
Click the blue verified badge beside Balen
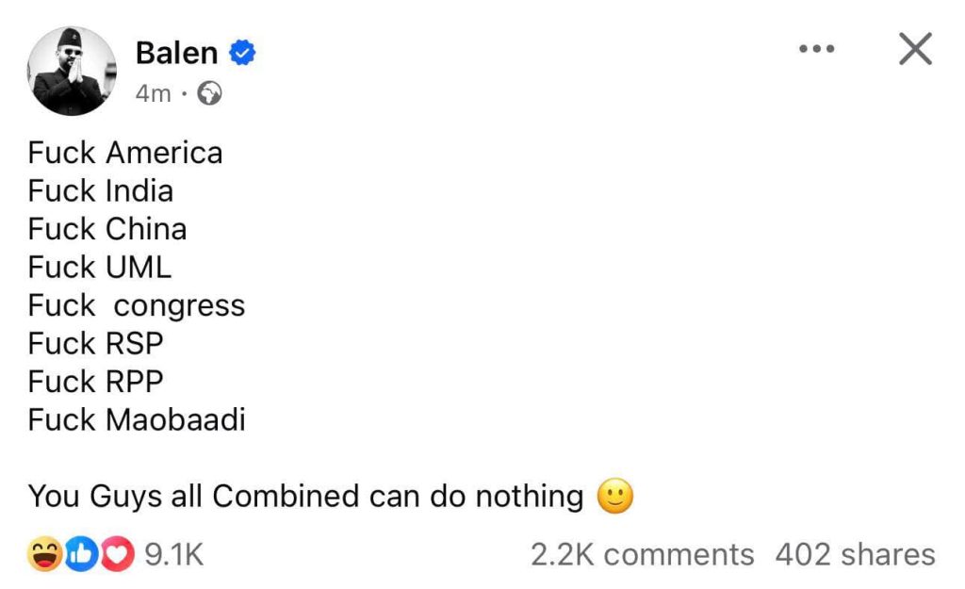coord(244,54)
